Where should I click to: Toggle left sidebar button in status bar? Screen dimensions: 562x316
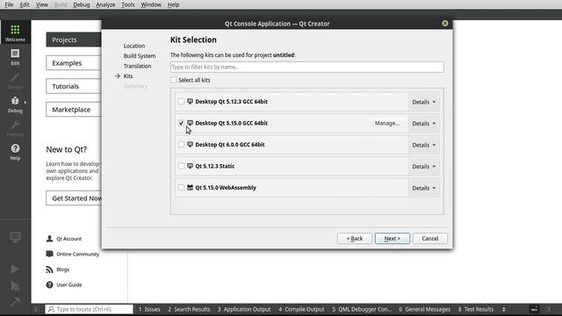(x=37, y=309)
